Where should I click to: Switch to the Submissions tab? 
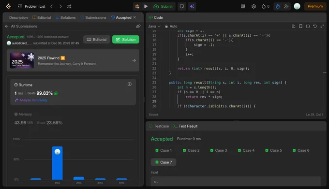point(93,17)
